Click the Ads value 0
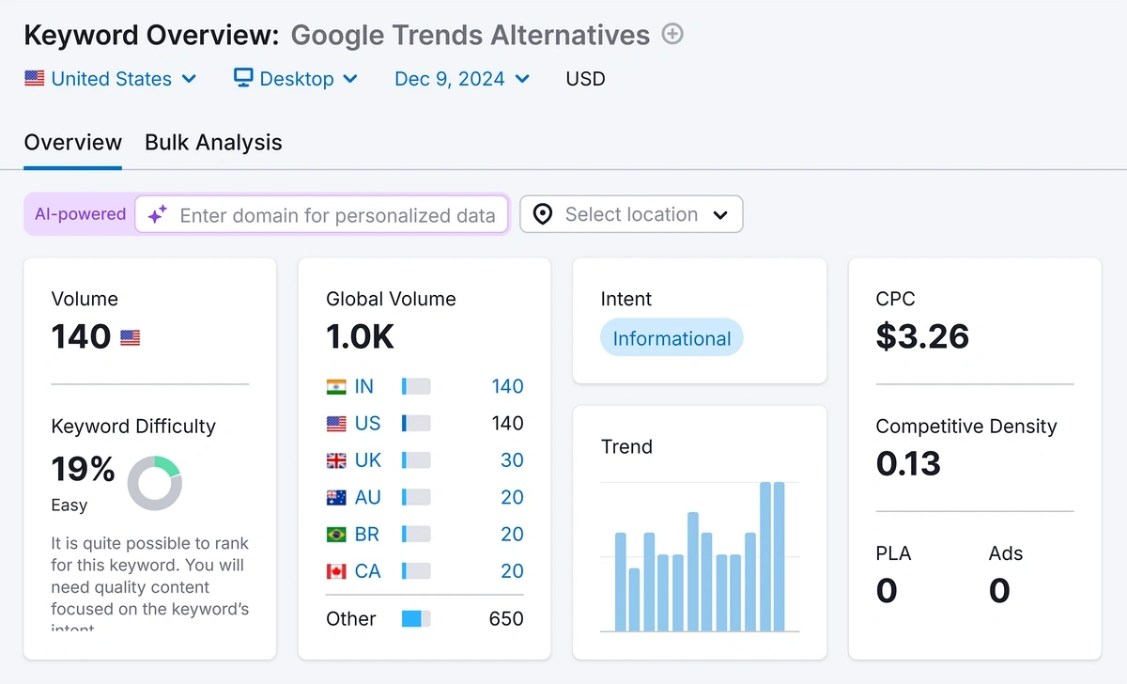The image size is (1127, 684). (x=999, y=591)
